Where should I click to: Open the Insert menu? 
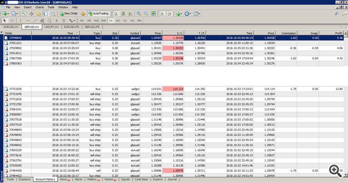click(x=28, y=7)
